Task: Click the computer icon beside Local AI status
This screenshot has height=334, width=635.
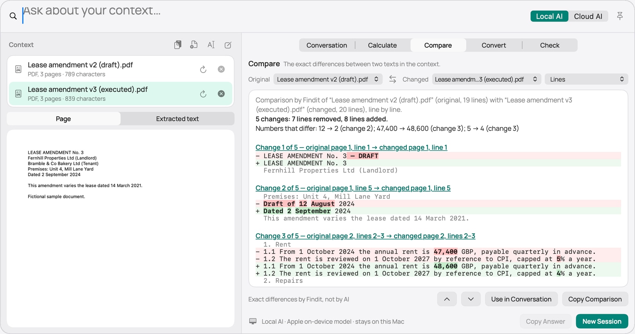Action: (x=253, y=321)
